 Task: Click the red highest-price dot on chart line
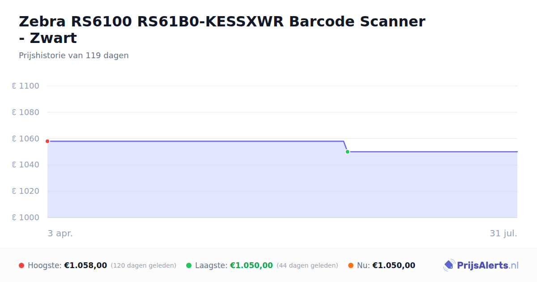pos(47,141)
